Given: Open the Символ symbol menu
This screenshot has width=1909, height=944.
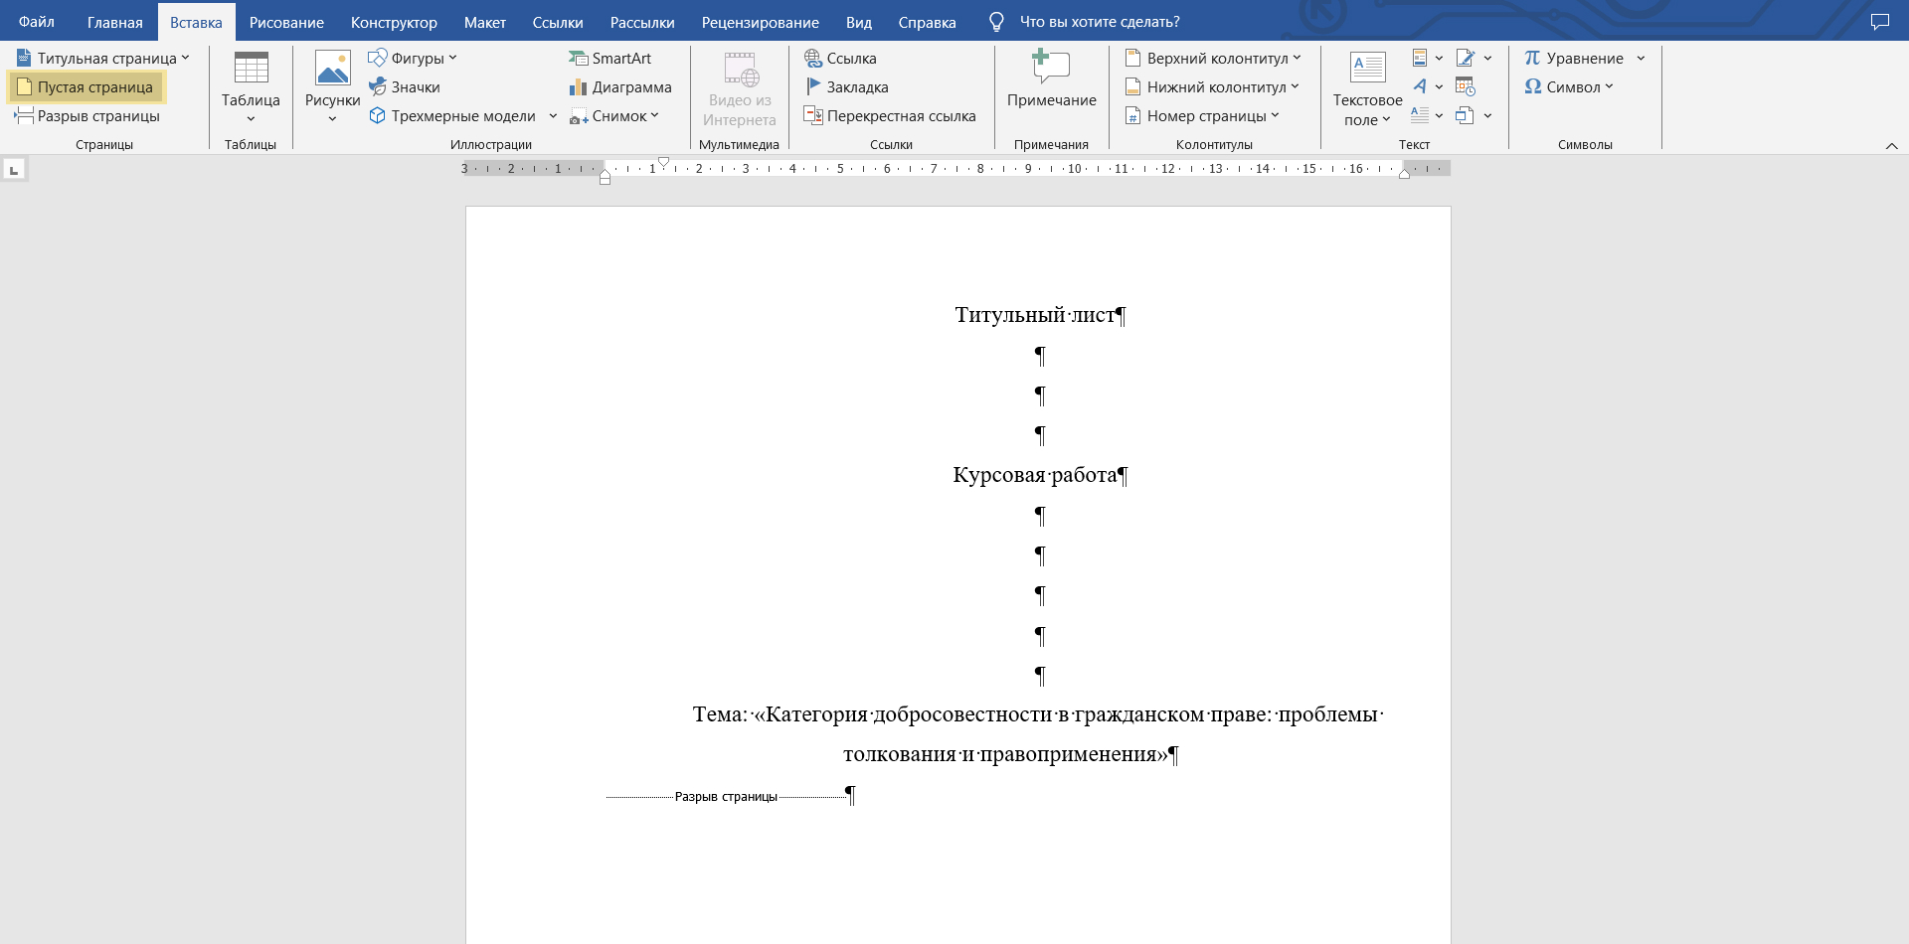Looking at the screenshot, I should click(x=1569, y=86).
